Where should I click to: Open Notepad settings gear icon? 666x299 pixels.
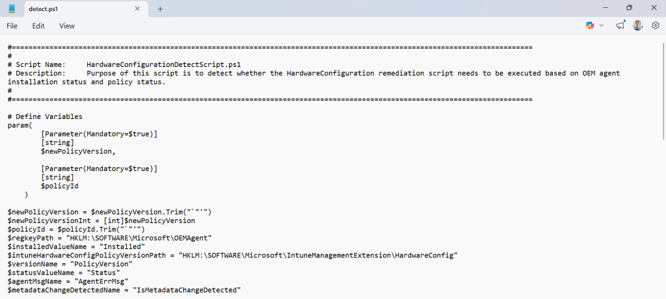tap(656, 25)
